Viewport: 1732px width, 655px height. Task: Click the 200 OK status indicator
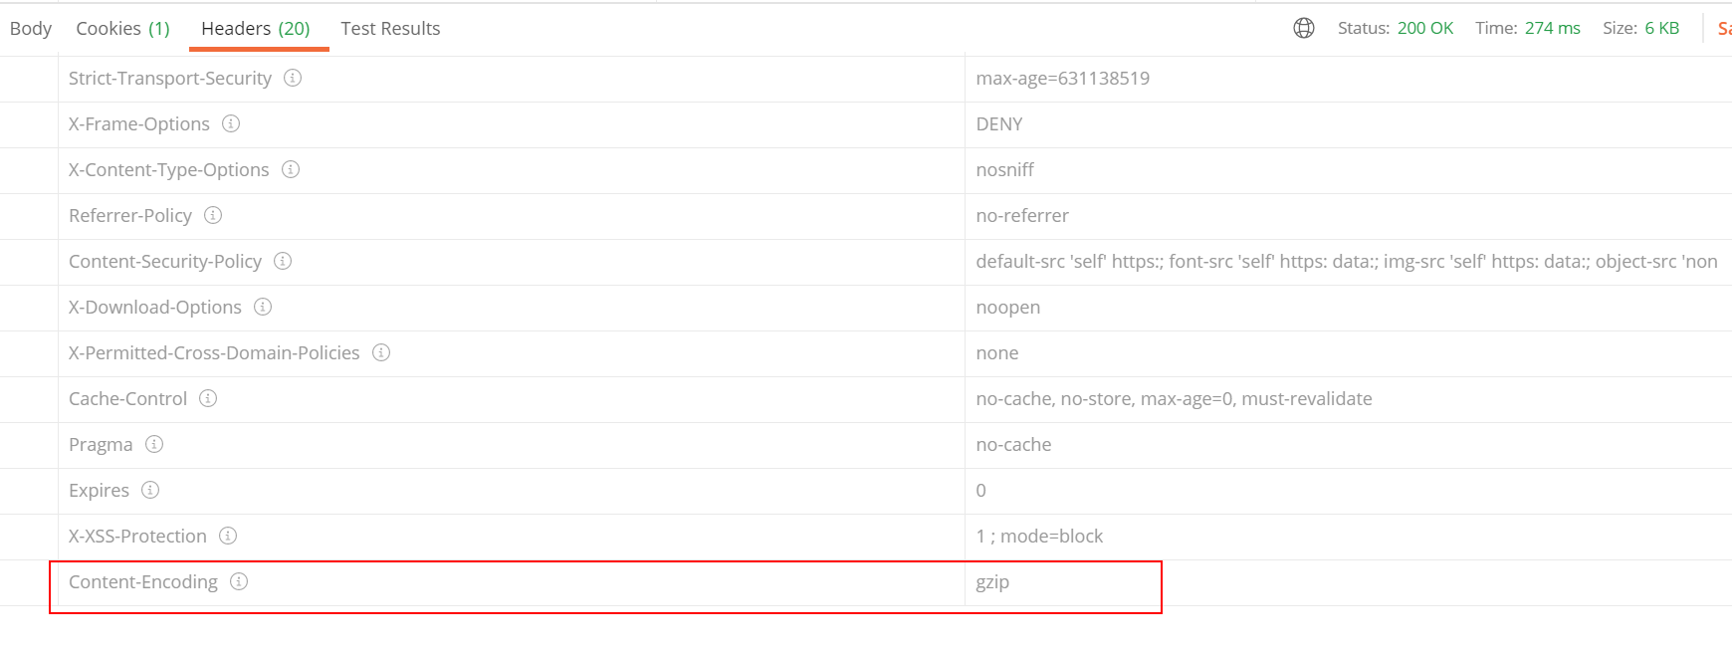click(x=1424, y=28)
